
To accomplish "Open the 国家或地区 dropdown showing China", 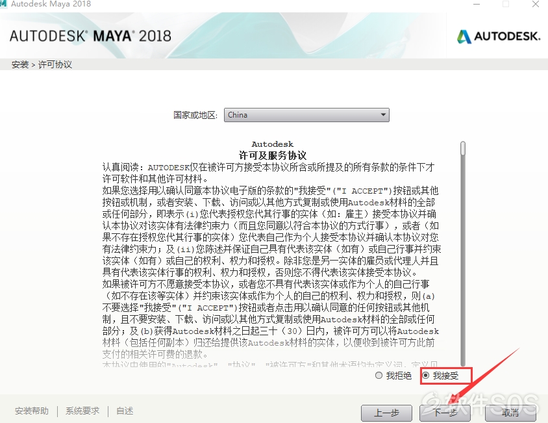I will [306, 115].
